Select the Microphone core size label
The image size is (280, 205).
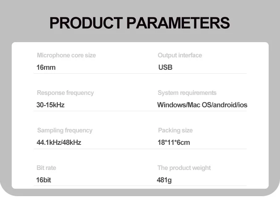point(66,55)
